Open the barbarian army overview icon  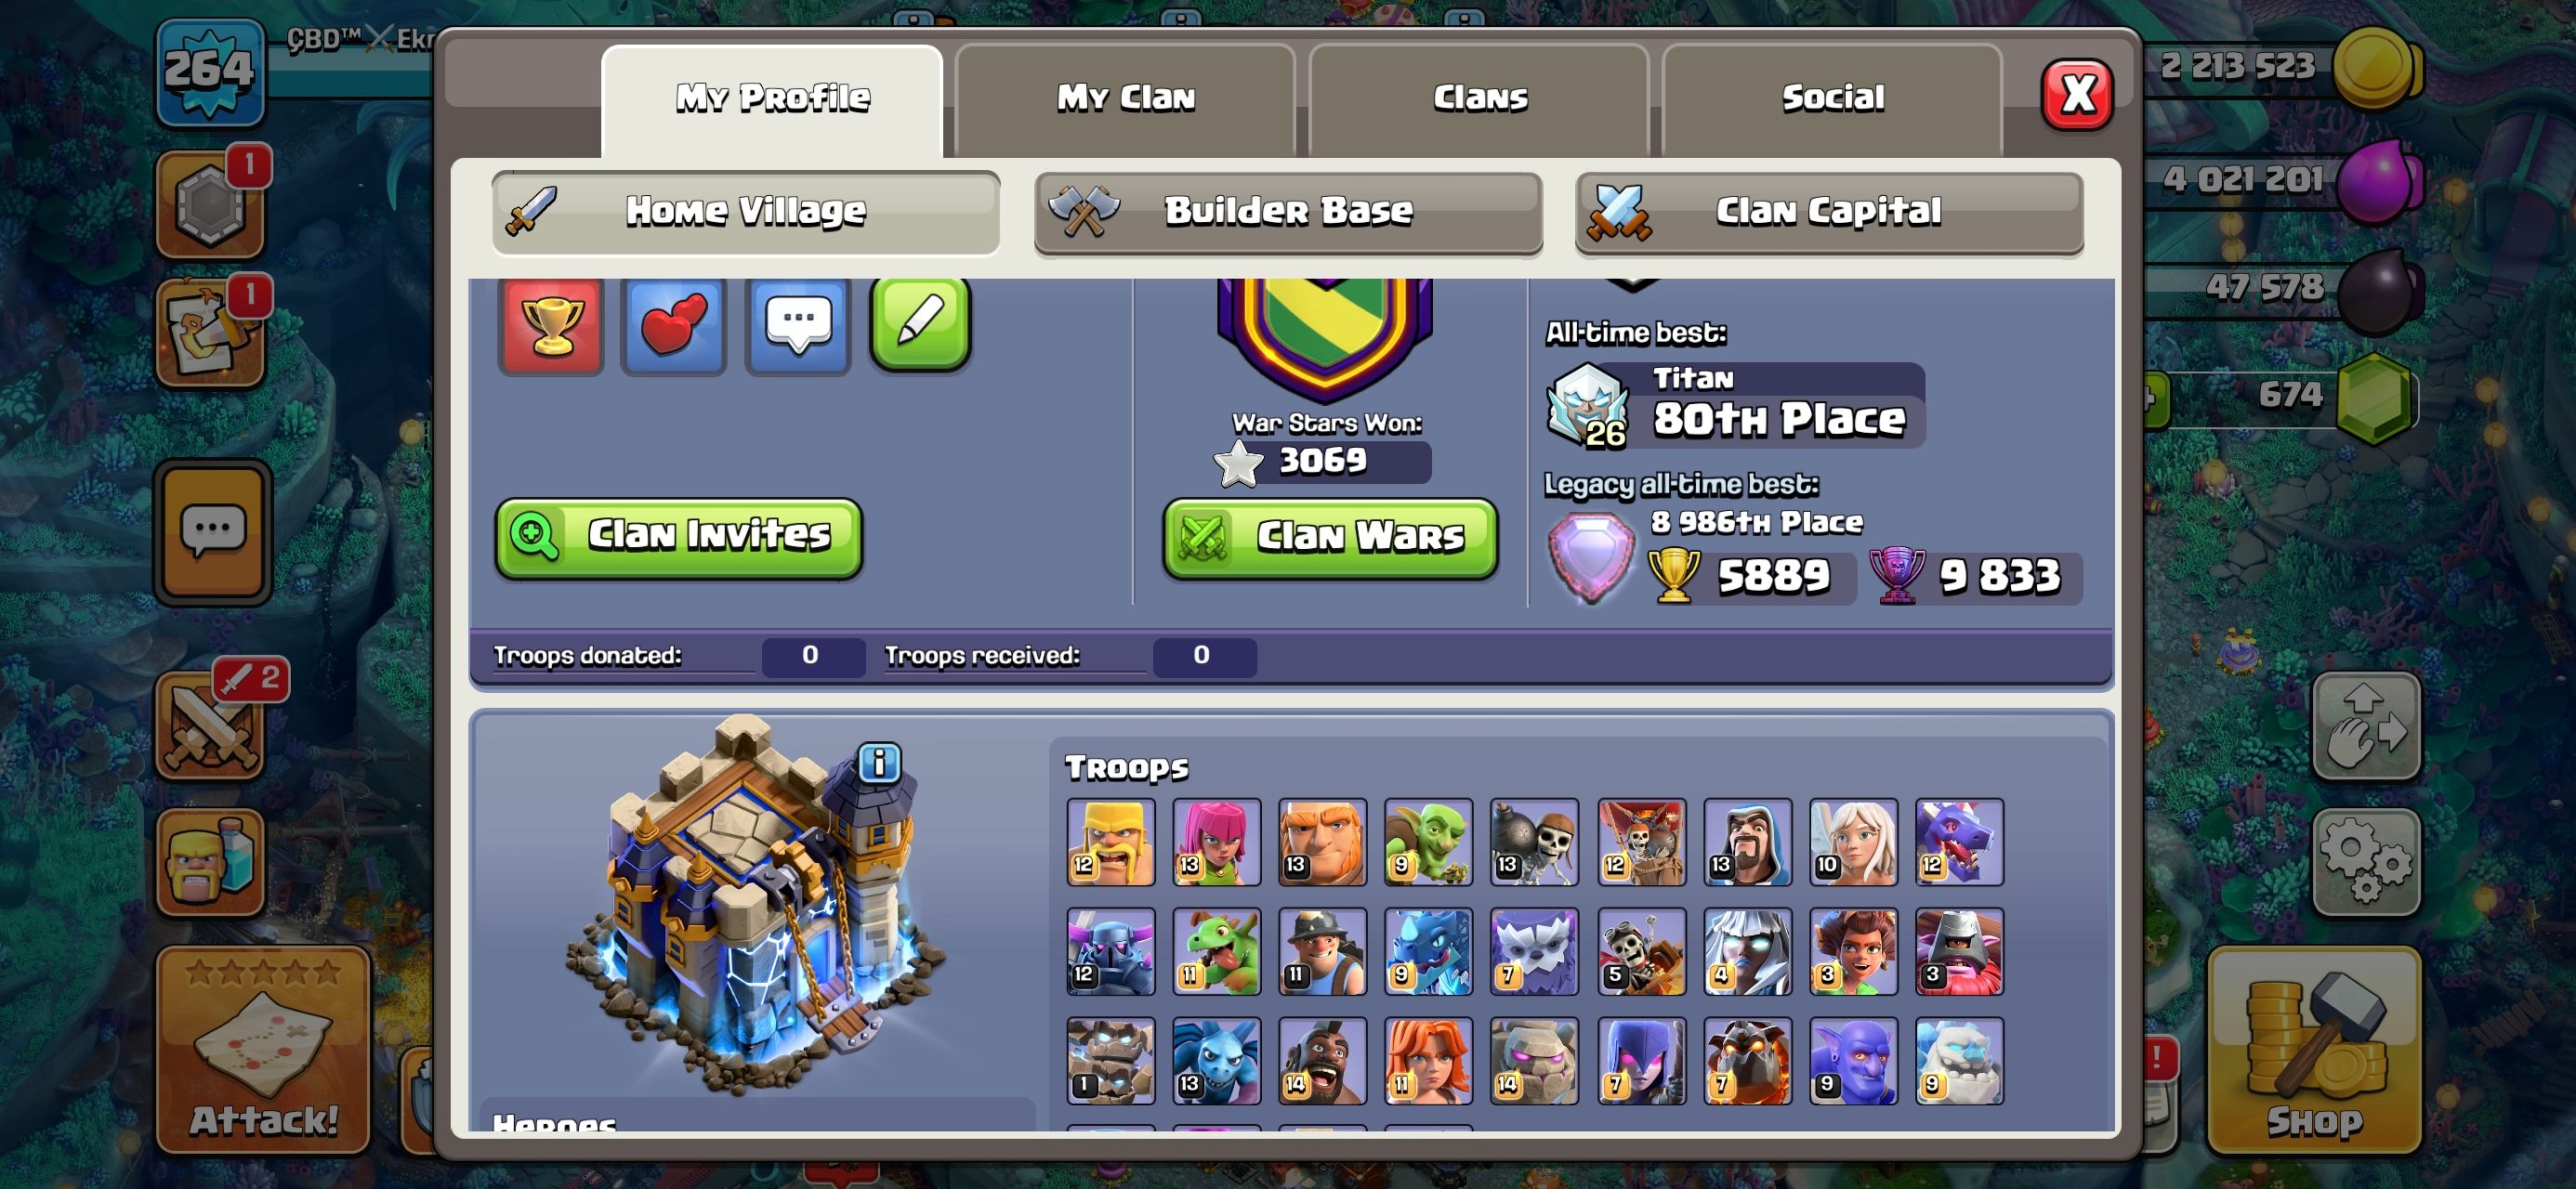pyautogui.click(x=210, y=862)
